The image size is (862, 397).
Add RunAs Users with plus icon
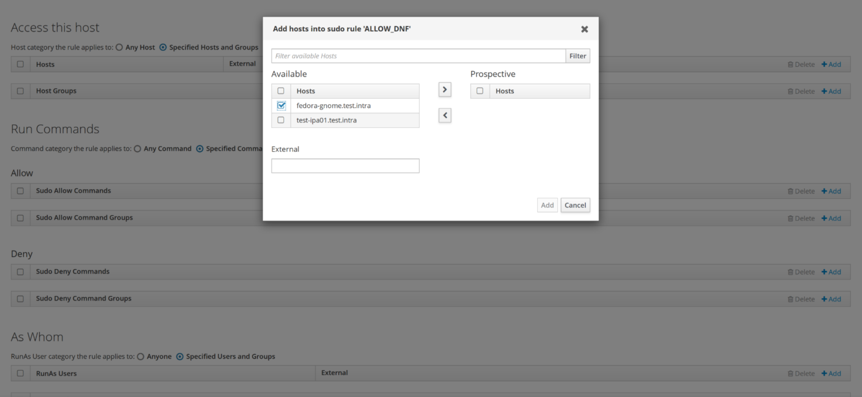pyautogui.click(x=831, y=373)
